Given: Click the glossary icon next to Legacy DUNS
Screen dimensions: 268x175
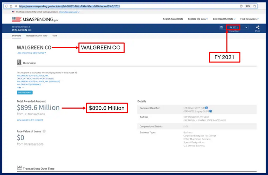Looking at the screenshot, I should [211, 111].
